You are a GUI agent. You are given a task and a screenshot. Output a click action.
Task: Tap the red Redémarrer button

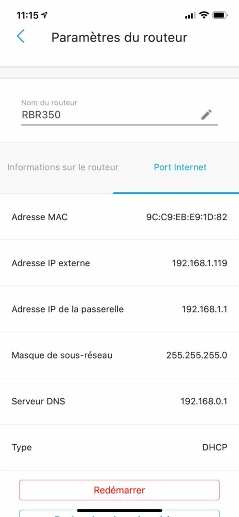coord(119,490)
